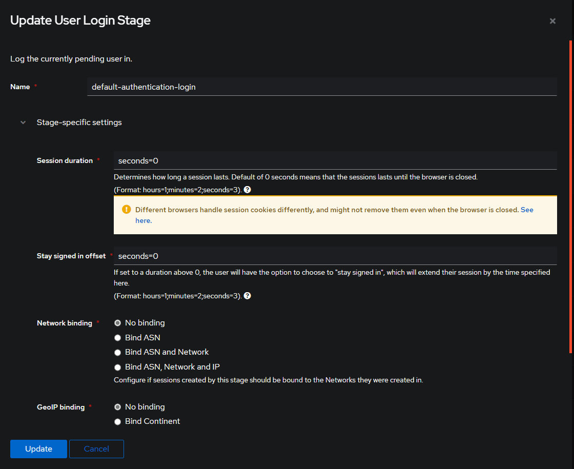Select the Bind ASN radio option
Viewport: 574px width, 469px height.
point(118,338)
